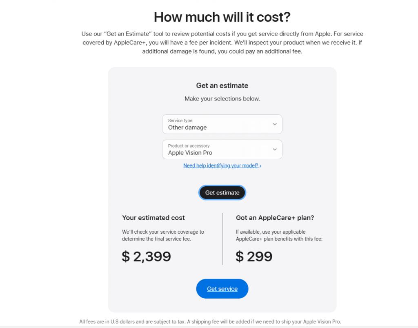Click the $ 299 AppleCare+ fee
The image size is (418, 328).
[x=254, y=257]
